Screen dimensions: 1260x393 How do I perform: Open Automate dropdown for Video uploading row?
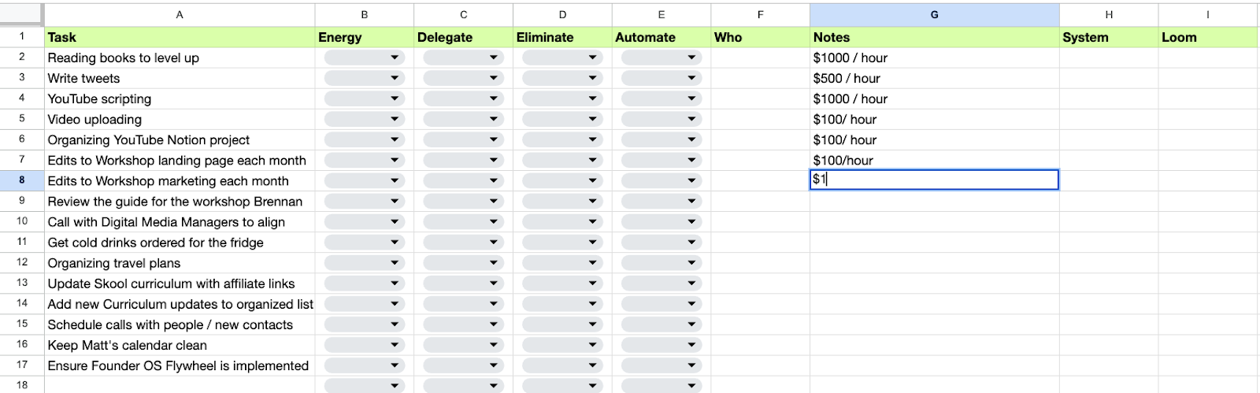point(661,119)
